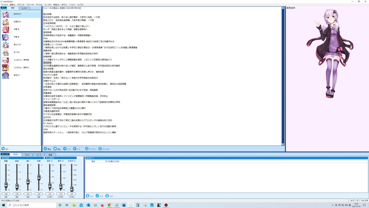
Task: Select the blue-haired 琴葉 葵 voice avatar
Action: (x=6, y=37)
